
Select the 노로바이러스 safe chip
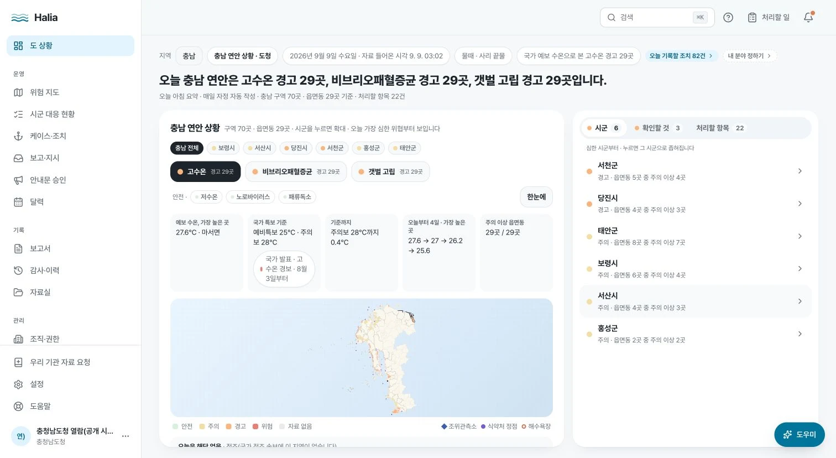[250, 197]
